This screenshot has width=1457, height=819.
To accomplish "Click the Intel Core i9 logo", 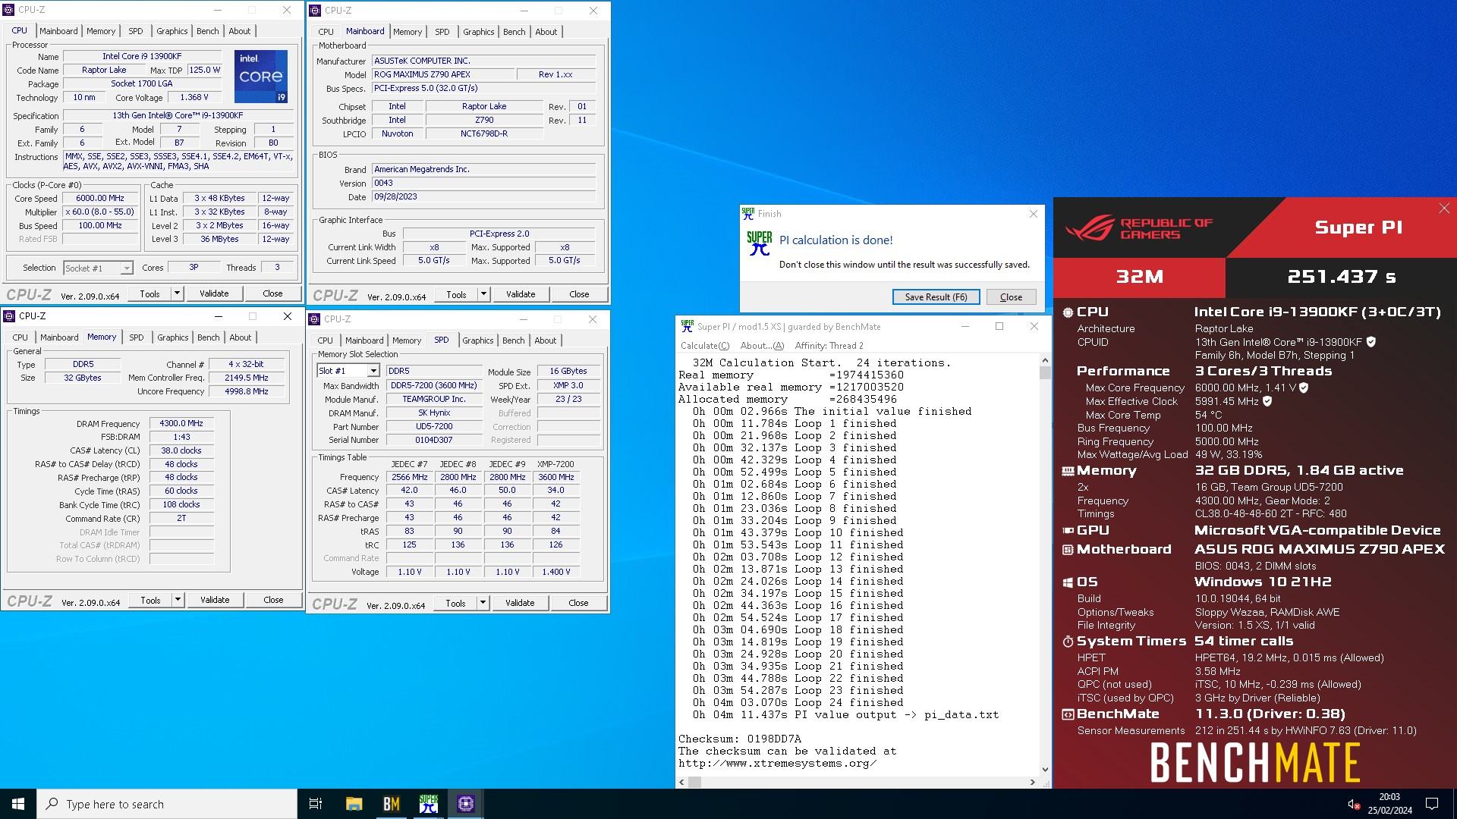I will point(260,77).
